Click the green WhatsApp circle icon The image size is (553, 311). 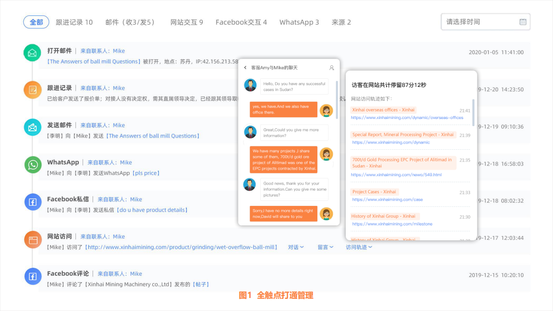click(x=32, y=165)
